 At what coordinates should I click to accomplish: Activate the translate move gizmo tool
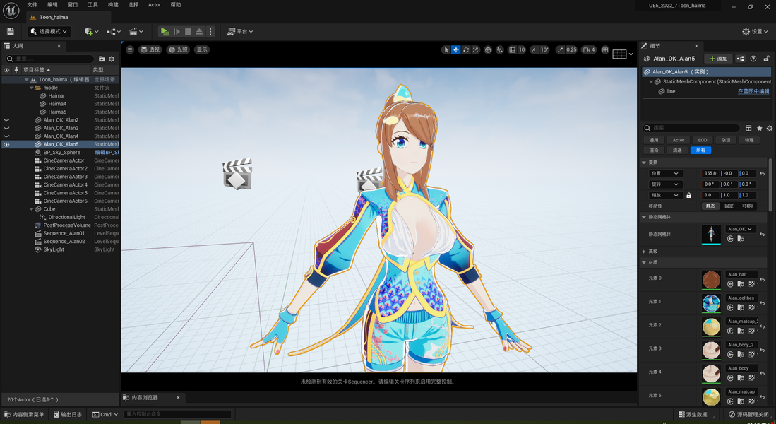[x=456, y=49]
